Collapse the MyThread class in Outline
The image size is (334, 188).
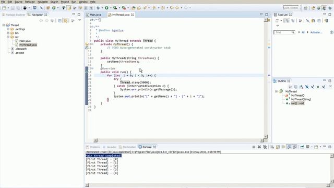276,91
